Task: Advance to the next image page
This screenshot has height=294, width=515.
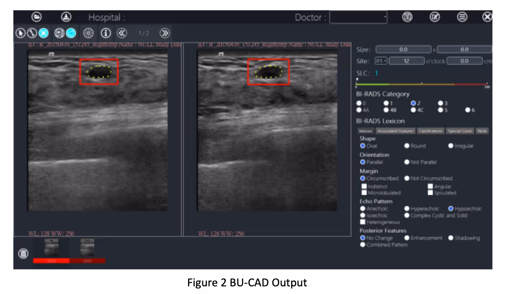Action: (x=165, y=33)
